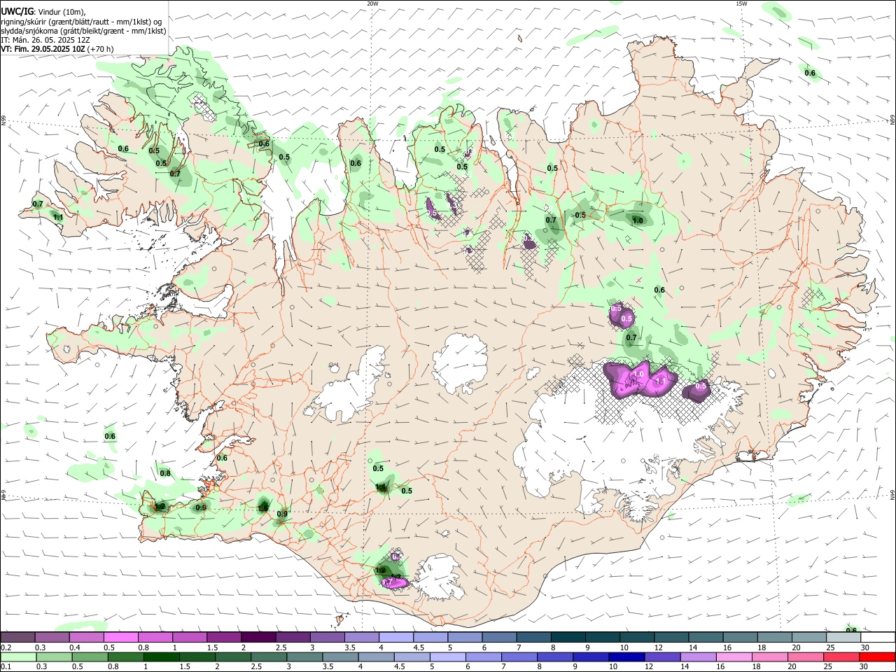Image resolution: width=896 pixels, height=672 pixels.
Task: Click the '30' label on the rain scale row
Action: pos(865,667)
